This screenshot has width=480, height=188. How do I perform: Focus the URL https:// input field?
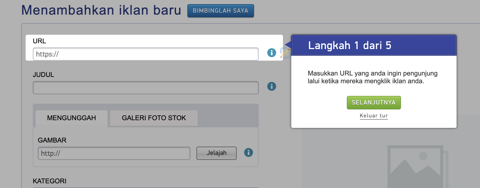pos(145,54)
